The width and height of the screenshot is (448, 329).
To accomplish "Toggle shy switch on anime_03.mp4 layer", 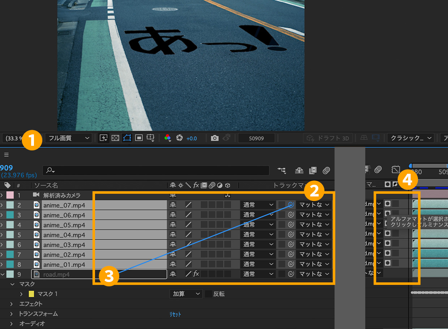I will coord(173,244).
